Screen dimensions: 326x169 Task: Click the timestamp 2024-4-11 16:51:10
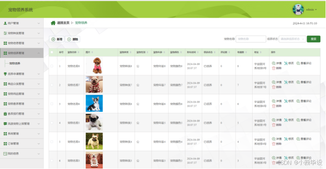pos(305,23)
